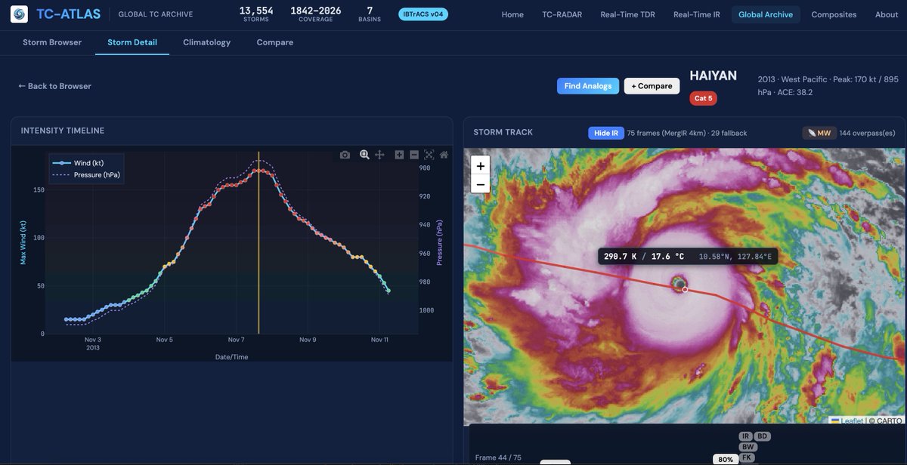
Task: Open the Storm Detail tab
Action: pos(132,42)
